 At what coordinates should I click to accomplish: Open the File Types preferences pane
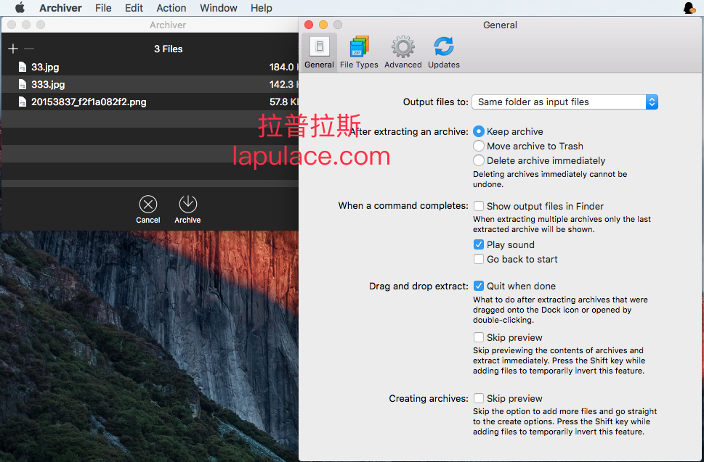point(359,52)
